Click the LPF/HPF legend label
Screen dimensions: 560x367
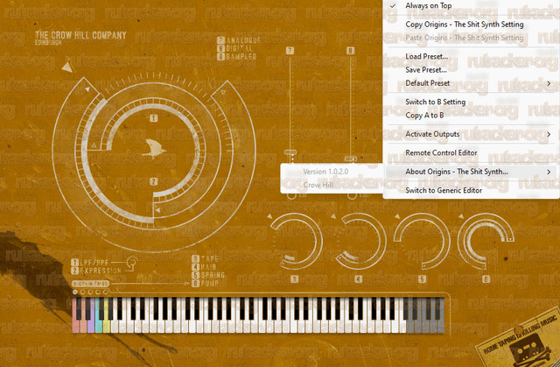94,263
